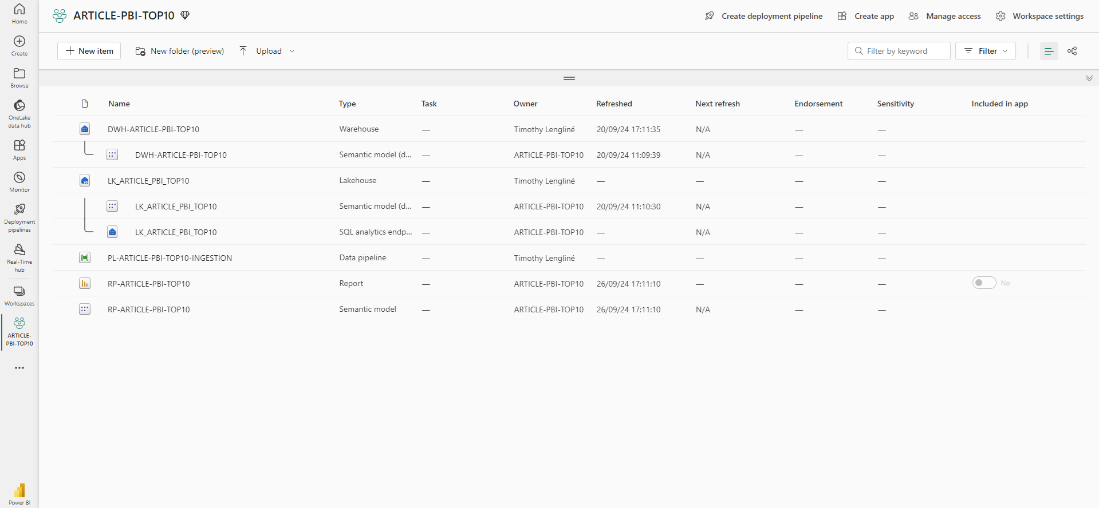This screenshot has height=508, width=1099.
Task: Go to Home in the sidebar
Action: (x=19, y=14)
